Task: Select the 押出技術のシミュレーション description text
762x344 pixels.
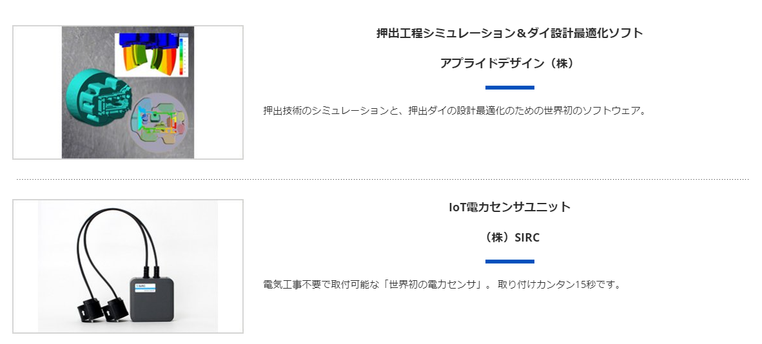Action: click(454, 110)
